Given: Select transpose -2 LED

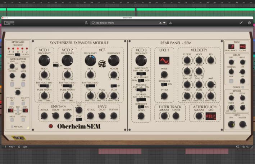Looking at the screenshot, I should [x=9, y=49].
